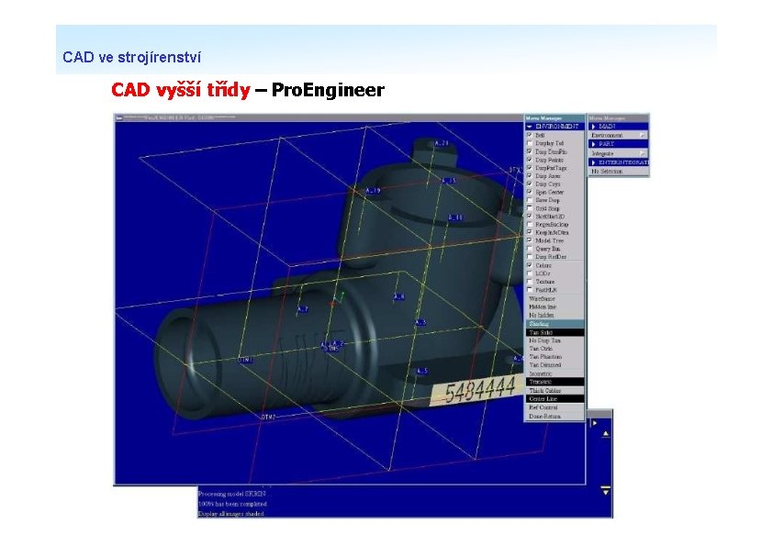Click the jump-to-bottom arrow in the message area
Image resolution: width=773 pixels, height=546 pixels.
tap(605, 490)
